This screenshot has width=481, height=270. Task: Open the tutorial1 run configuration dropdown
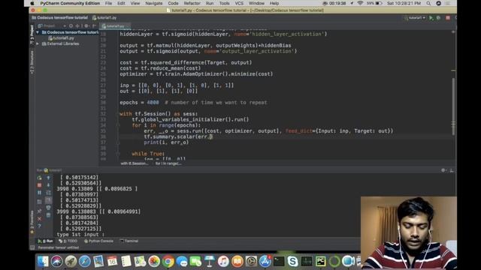point(415,18)
